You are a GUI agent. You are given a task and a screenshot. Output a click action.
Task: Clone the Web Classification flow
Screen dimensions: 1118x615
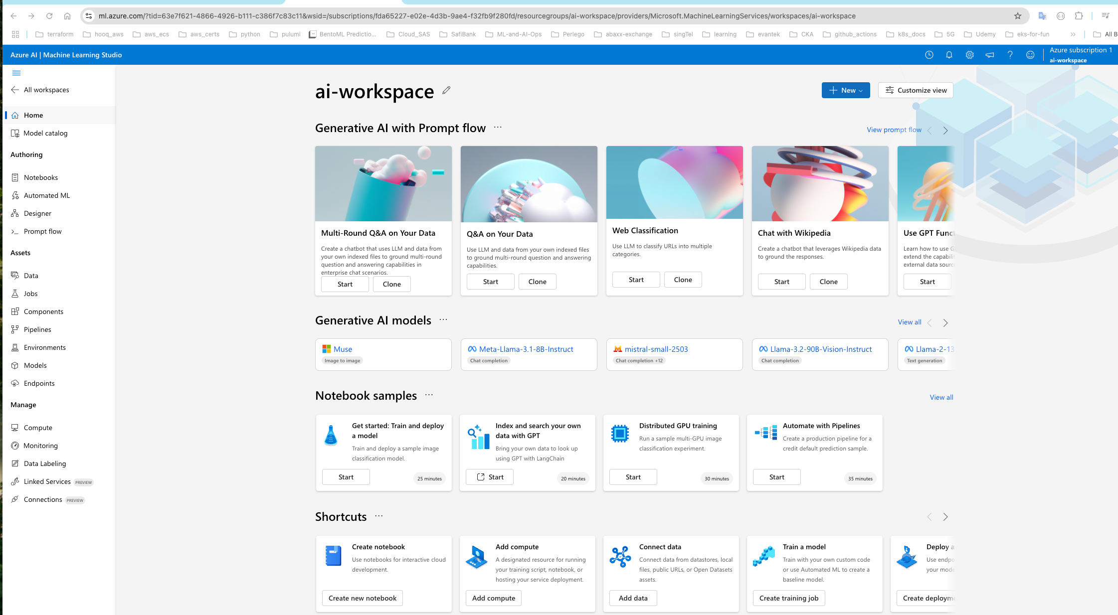(683, 280)
